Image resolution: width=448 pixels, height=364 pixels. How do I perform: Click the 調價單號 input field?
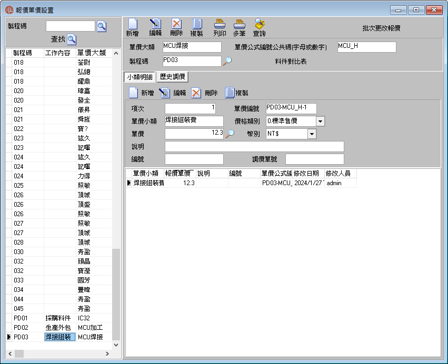click(315, 159)
